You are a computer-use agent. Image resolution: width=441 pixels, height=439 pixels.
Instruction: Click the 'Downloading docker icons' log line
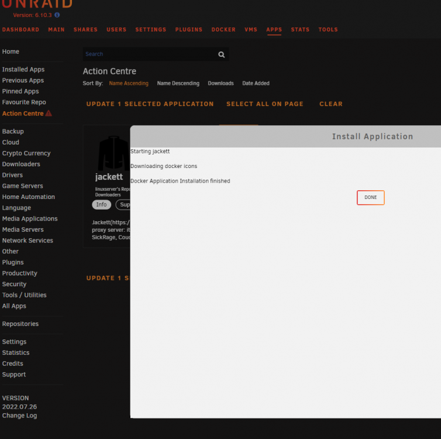[164, 166]
